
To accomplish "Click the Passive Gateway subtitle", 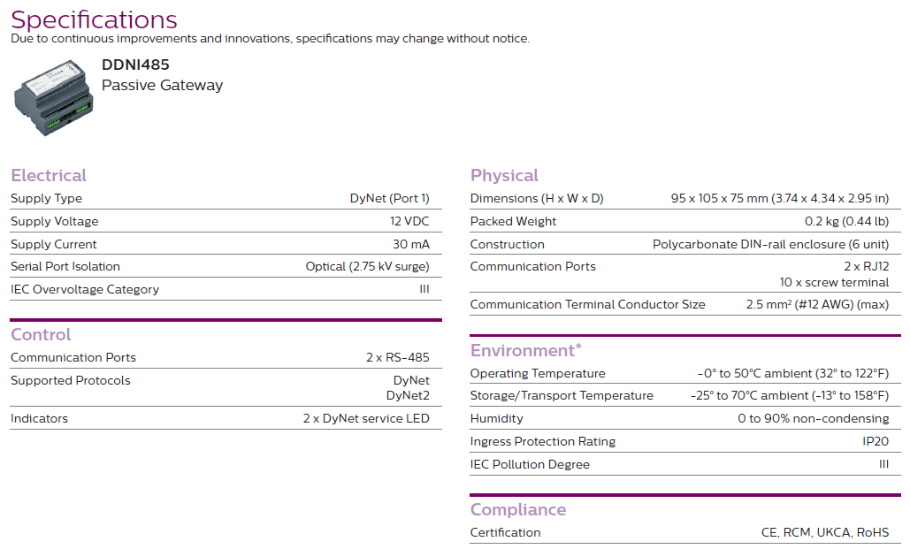I will (x=162, y=86).
